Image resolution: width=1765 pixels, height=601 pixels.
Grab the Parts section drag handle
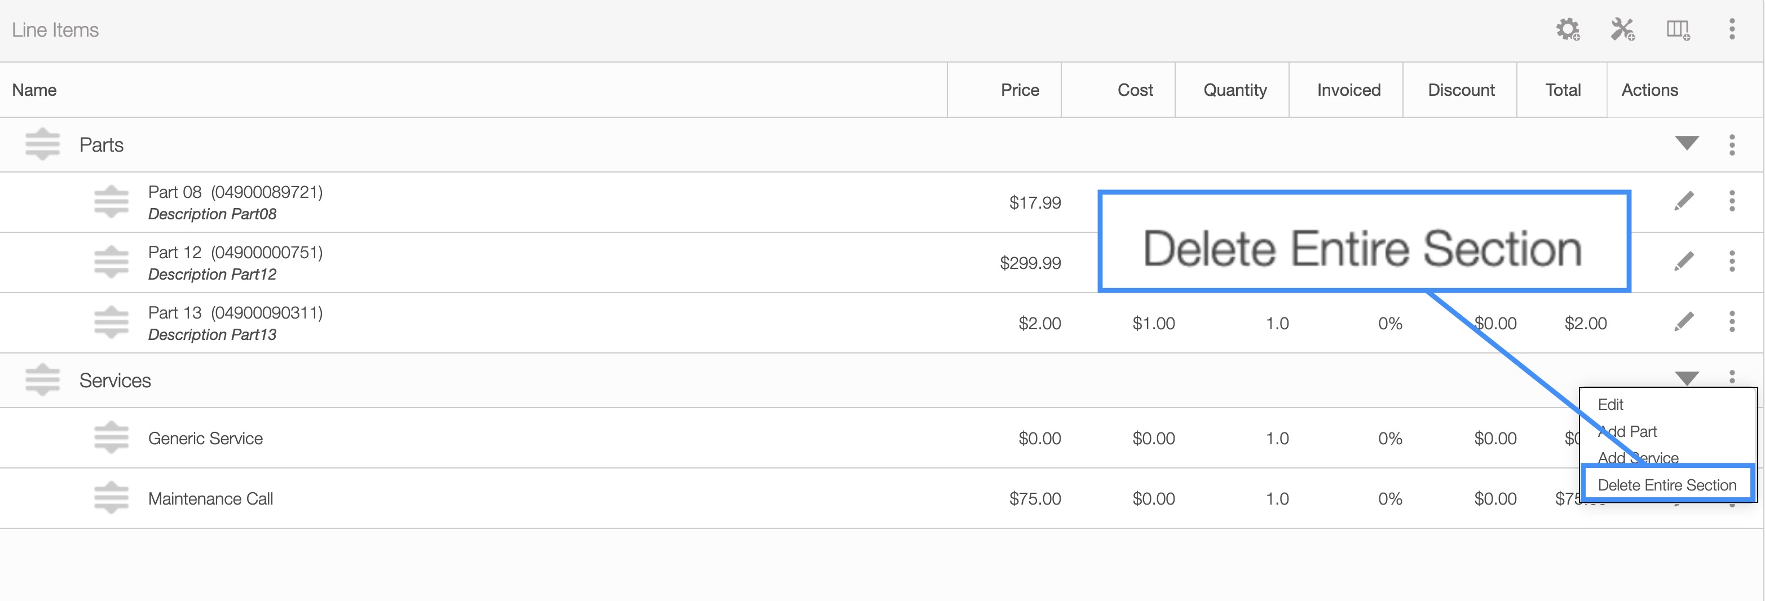[42, 144]
